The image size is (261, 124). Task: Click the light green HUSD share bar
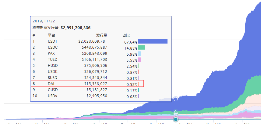pyautogui.click(x=139, y=66)
